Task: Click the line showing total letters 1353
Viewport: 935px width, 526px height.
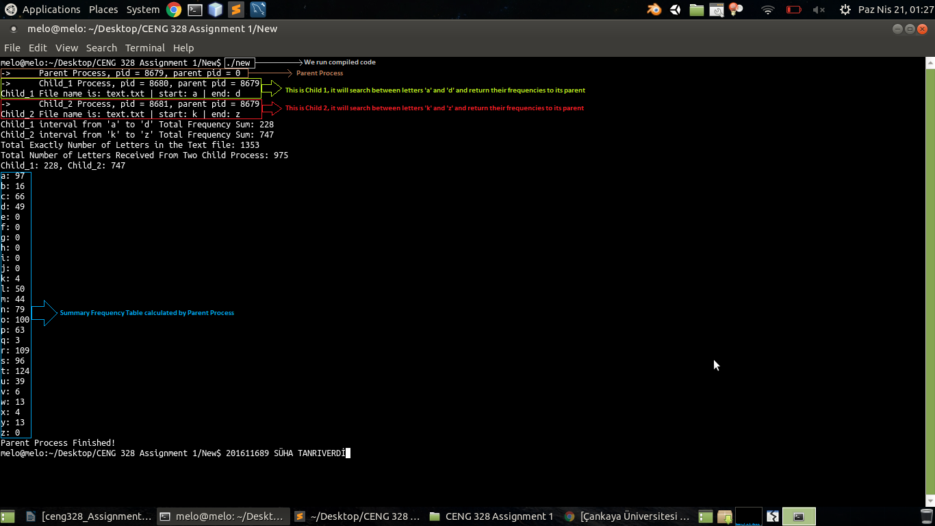Action: (130, 145)
